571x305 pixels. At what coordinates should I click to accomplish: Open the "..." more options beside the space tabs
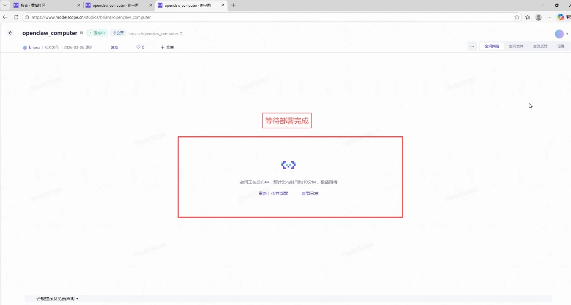point(472,46)
